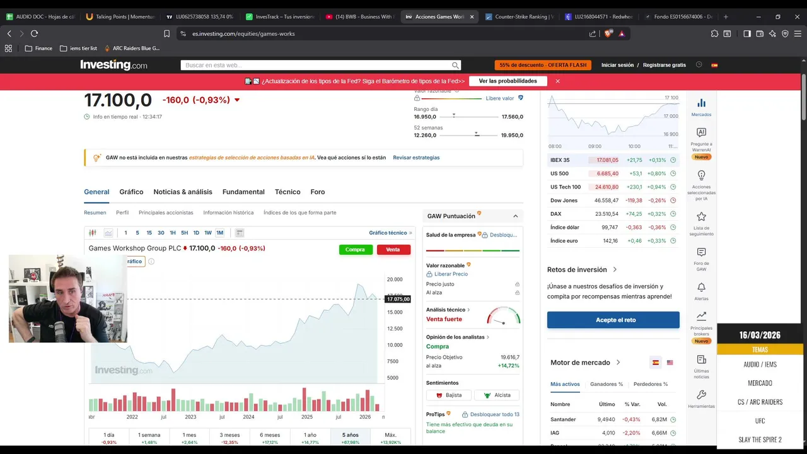Select Spain flag in Motor de mercado
Image resolution: width=807 pixels, height=454 pixels.
tap(656, 363)
